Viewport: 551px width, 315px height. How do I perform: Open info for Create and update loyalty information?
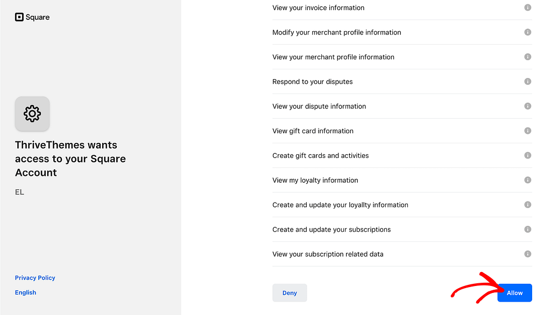[x=527, y=205]
